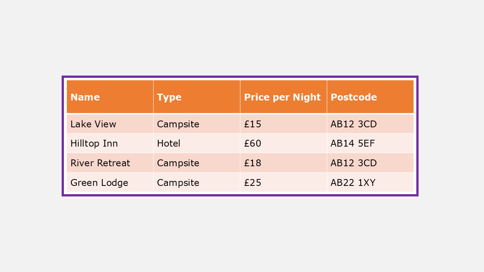Click the Type column header
Screen dimensions: 484x272
coord(197,97)
